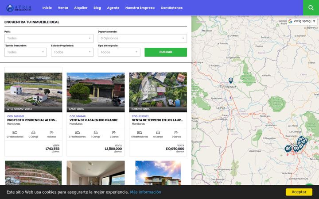This screenshot has height=199, width=319.
Task: Open listing PROYECTO RESIDENCIAL ALTOS title
Action: pos(32,120)
